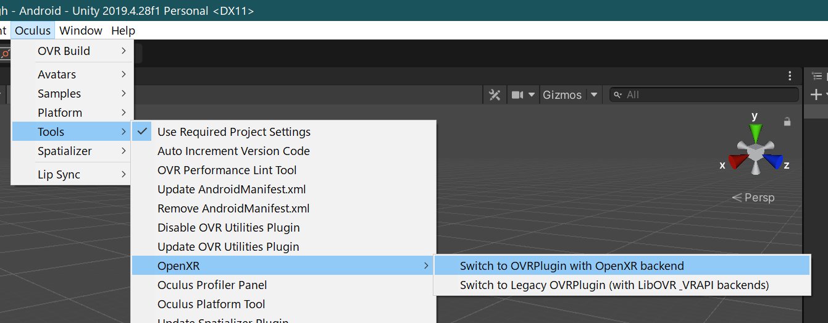Viewport: 828px width, 323px height.
Task: Launch OVR Performance Lint Tool
Action: pyautogui.click(x=284, y=170)
